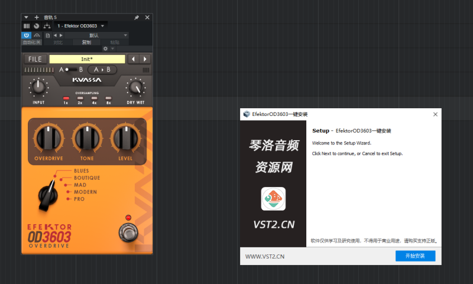Click the VST2.CN mascot logo in installer
The height and width of the screenshot is (284, 473).
click(x=273, y=199)
